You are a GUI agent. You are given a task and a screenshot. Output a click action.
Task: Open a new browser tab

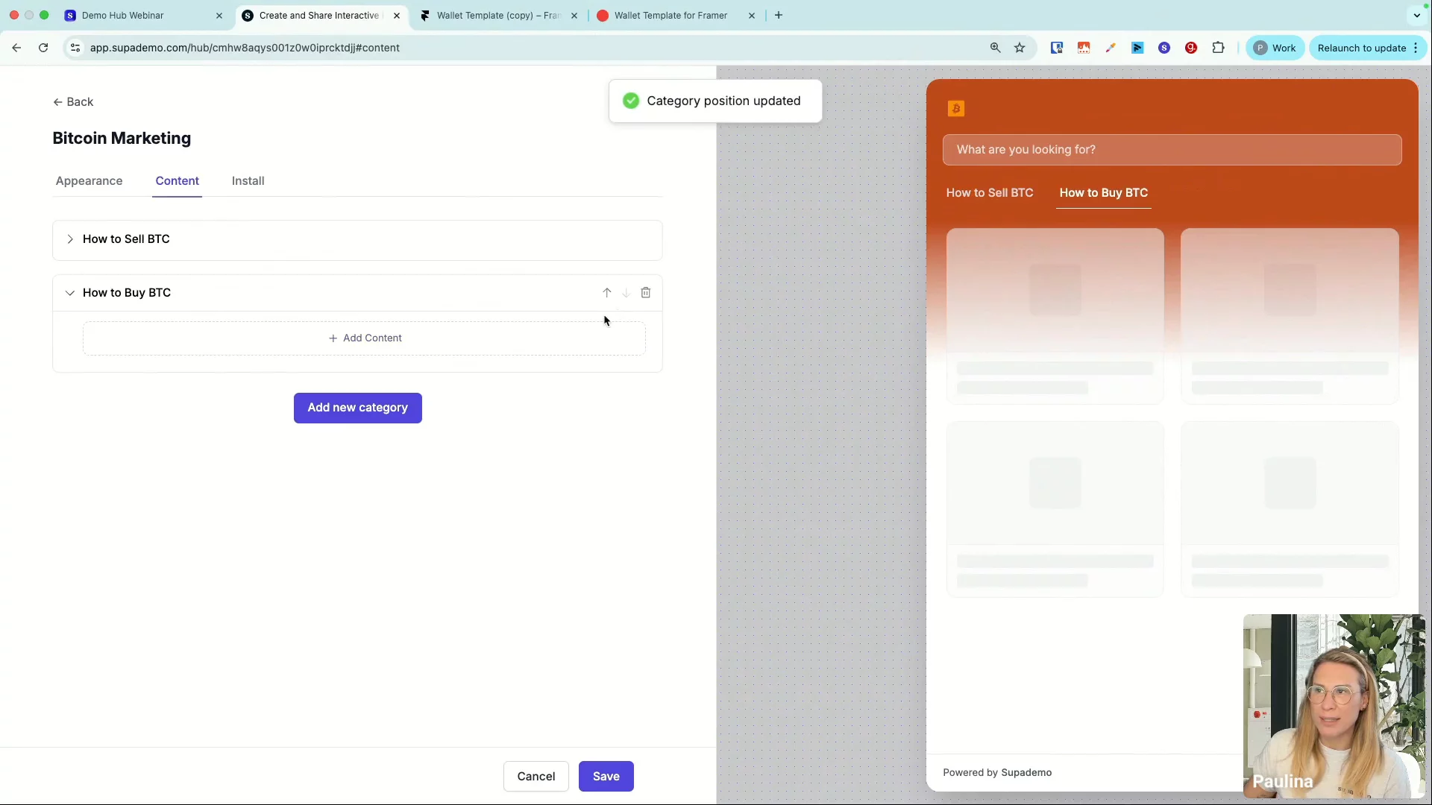coord(779,15)
